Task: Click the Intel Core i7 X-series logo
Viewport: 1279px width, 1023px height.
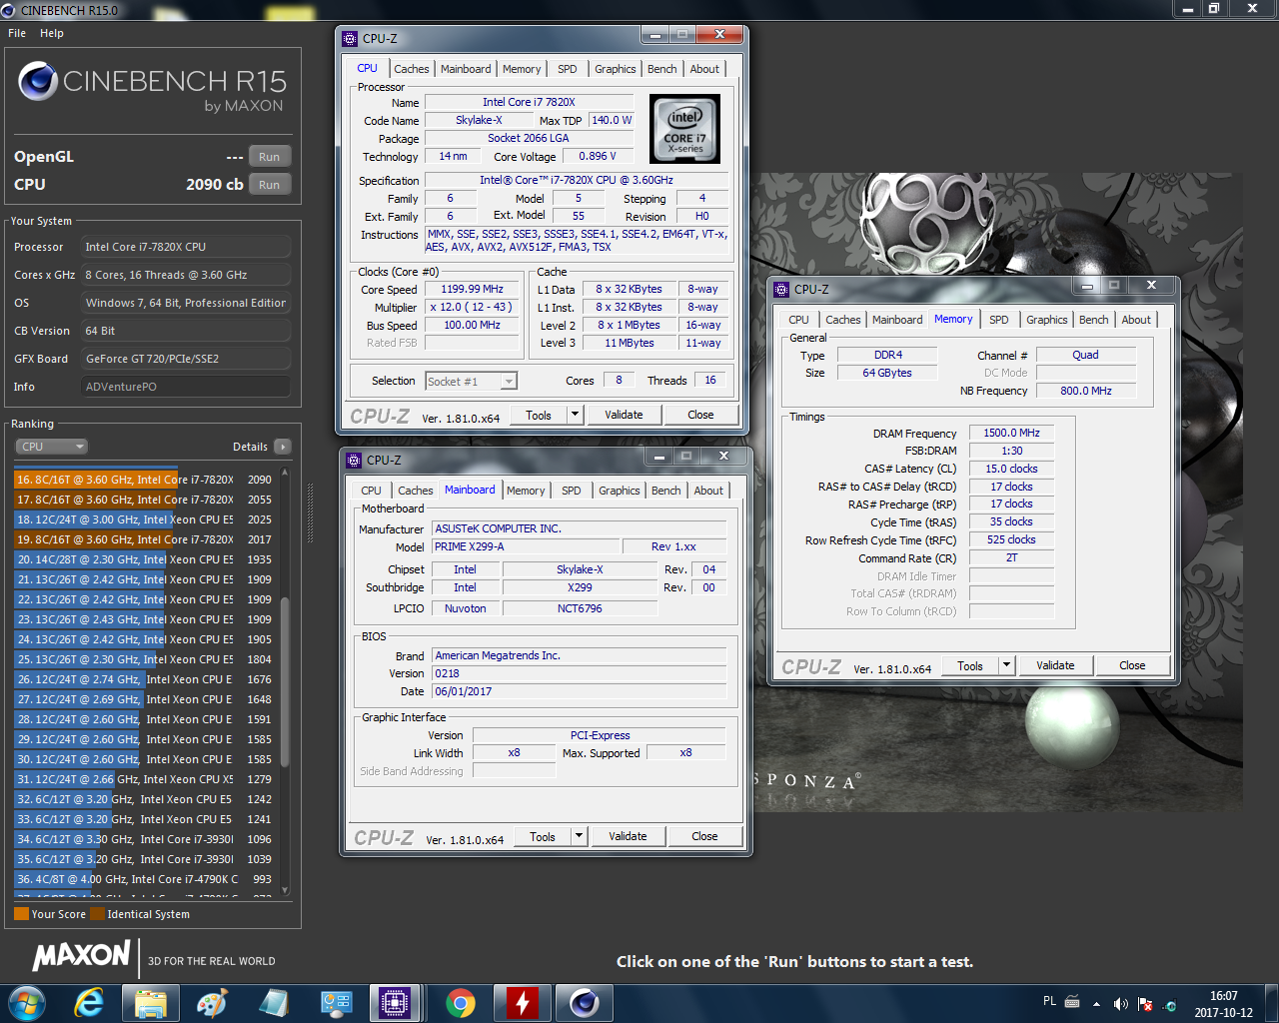Action: pyautogui.click(x=684, y=129)
